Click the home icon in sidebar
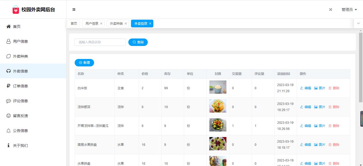The height and width of the screenshot is (166, 363). tap(9, 27)
